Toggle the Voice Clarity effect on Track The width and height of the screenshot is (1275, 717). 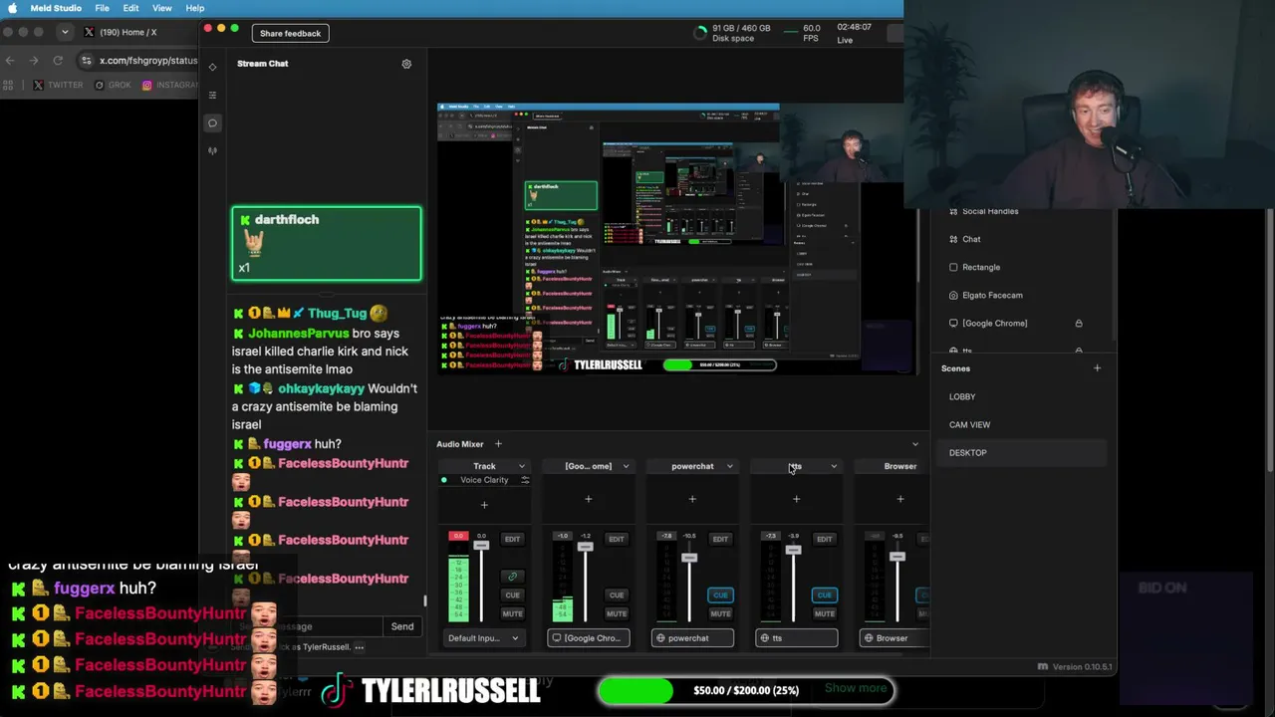444,480
